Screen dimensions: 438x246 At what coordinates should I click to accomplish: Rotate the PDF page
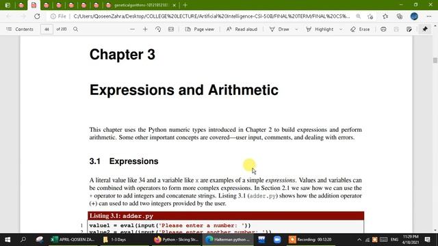point(158,29)
